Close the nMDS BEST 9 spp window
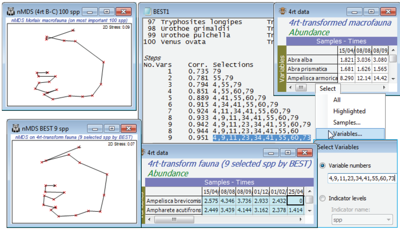Screen dimensions: 400x229 click(128, 129)
